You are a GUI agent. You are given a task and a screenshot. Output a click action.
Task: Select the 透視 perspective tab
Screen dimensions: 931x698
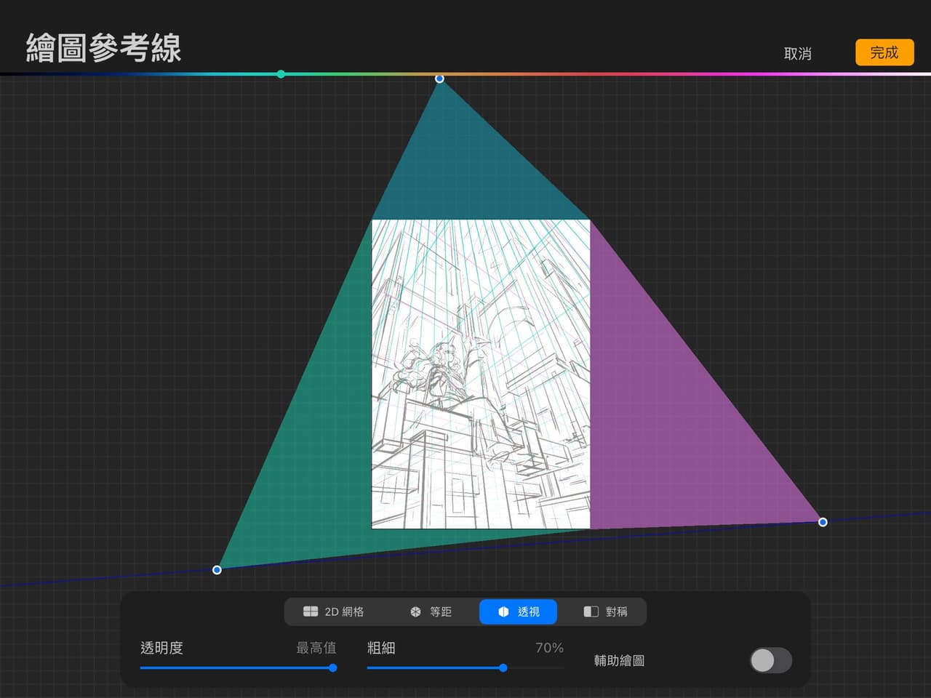tap(519, 611)
